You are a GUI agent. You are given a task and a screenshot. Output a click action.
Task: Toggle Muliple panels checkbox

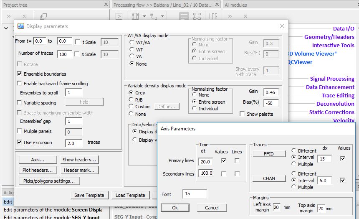coord(20,131)
